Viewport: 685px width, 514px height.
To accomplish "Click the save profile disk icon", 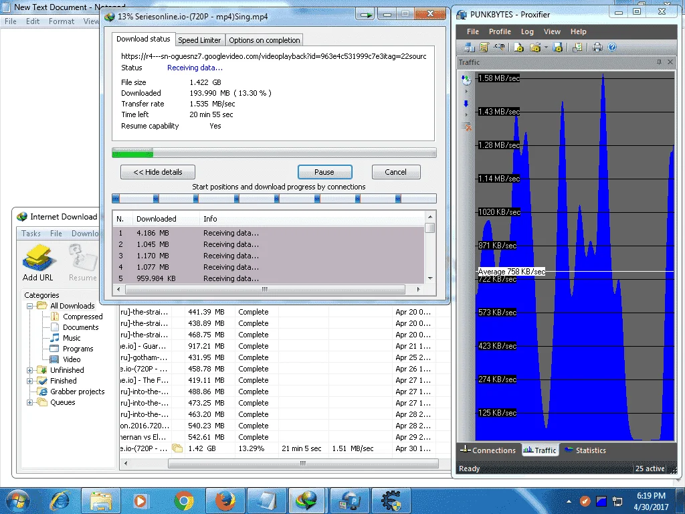I will (x=557, y=48).
